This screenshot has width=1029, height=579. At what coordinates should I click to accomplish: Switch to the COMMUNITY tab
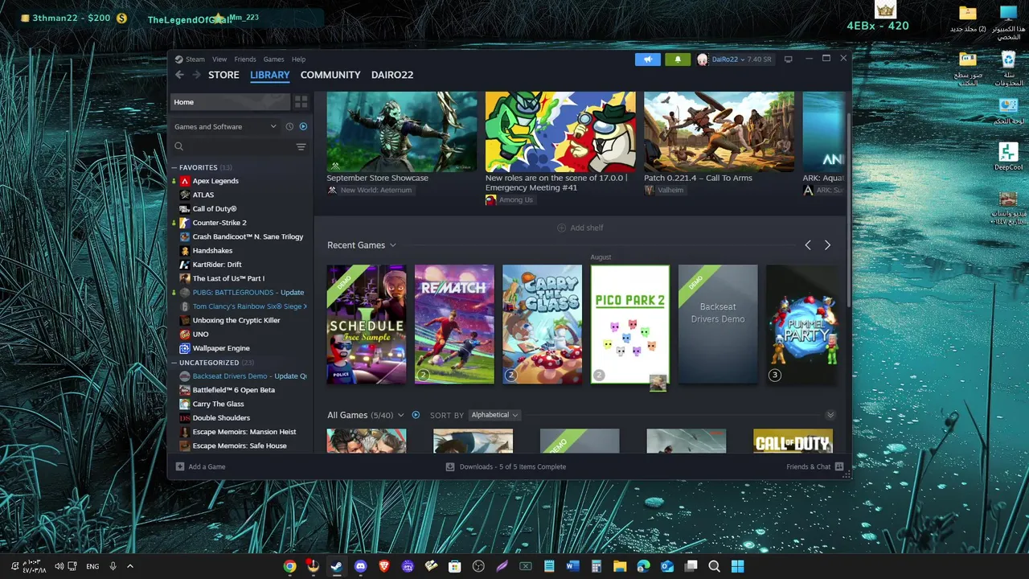pos(330,75)
